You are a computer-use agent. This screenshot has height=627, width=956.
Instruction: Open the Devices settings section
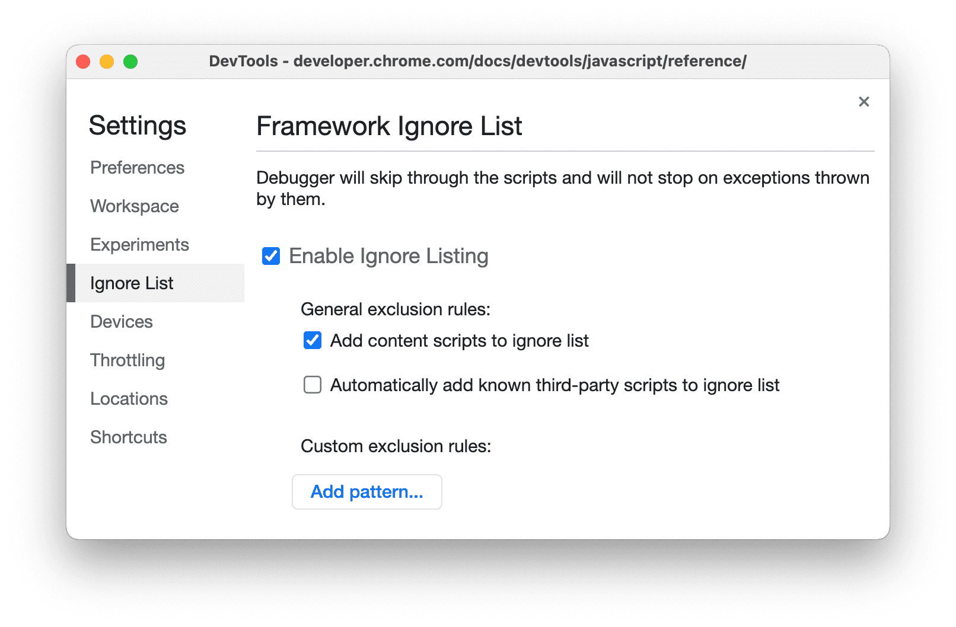pyautogui.click(x=122, y=322)
